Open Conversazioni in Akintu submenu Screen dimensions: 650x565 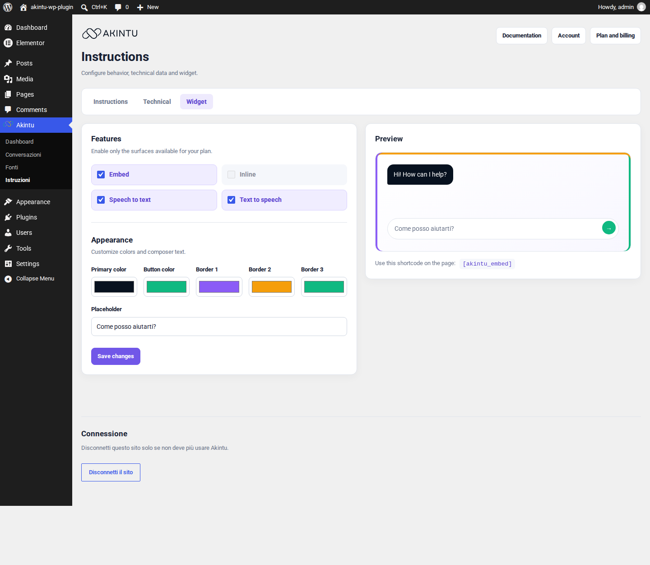tap(23, 154)
